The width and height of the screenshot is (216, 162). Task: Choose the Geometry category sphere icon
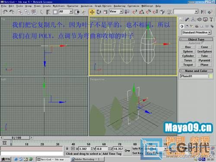coord(182,26)
